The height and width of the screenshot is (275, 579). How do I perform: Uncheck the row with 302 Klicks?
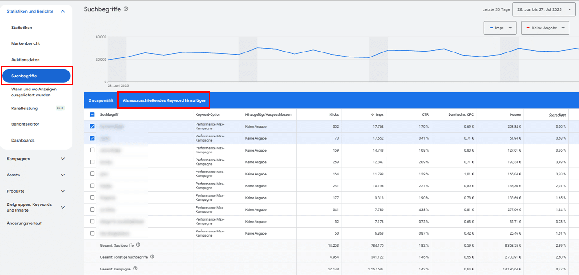tap(92, 127)
